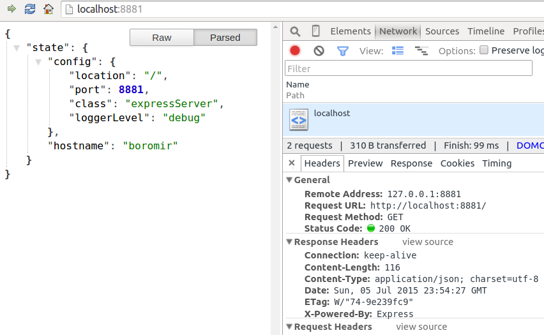
Task: Click the Date header value
Action: [x=410, y=290]
